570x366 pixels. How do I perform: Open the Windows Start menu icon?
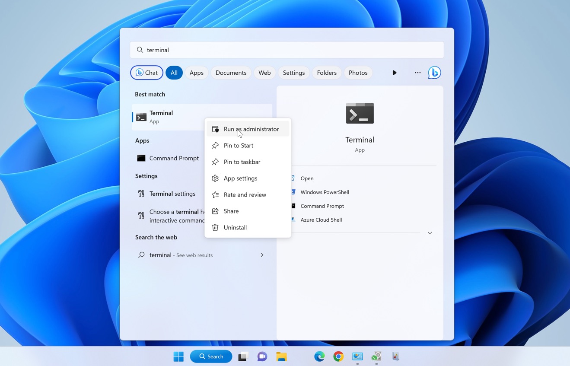pyautogui.click(x=178, y=356)
